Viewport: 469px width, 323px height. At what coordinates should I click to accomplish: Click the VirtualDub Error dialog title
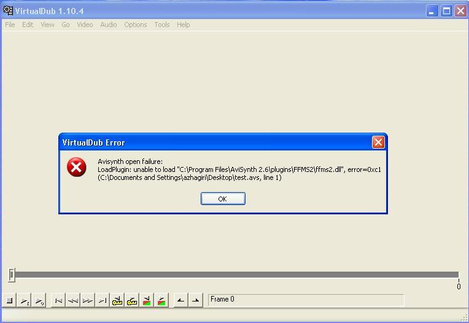[93, 142]
